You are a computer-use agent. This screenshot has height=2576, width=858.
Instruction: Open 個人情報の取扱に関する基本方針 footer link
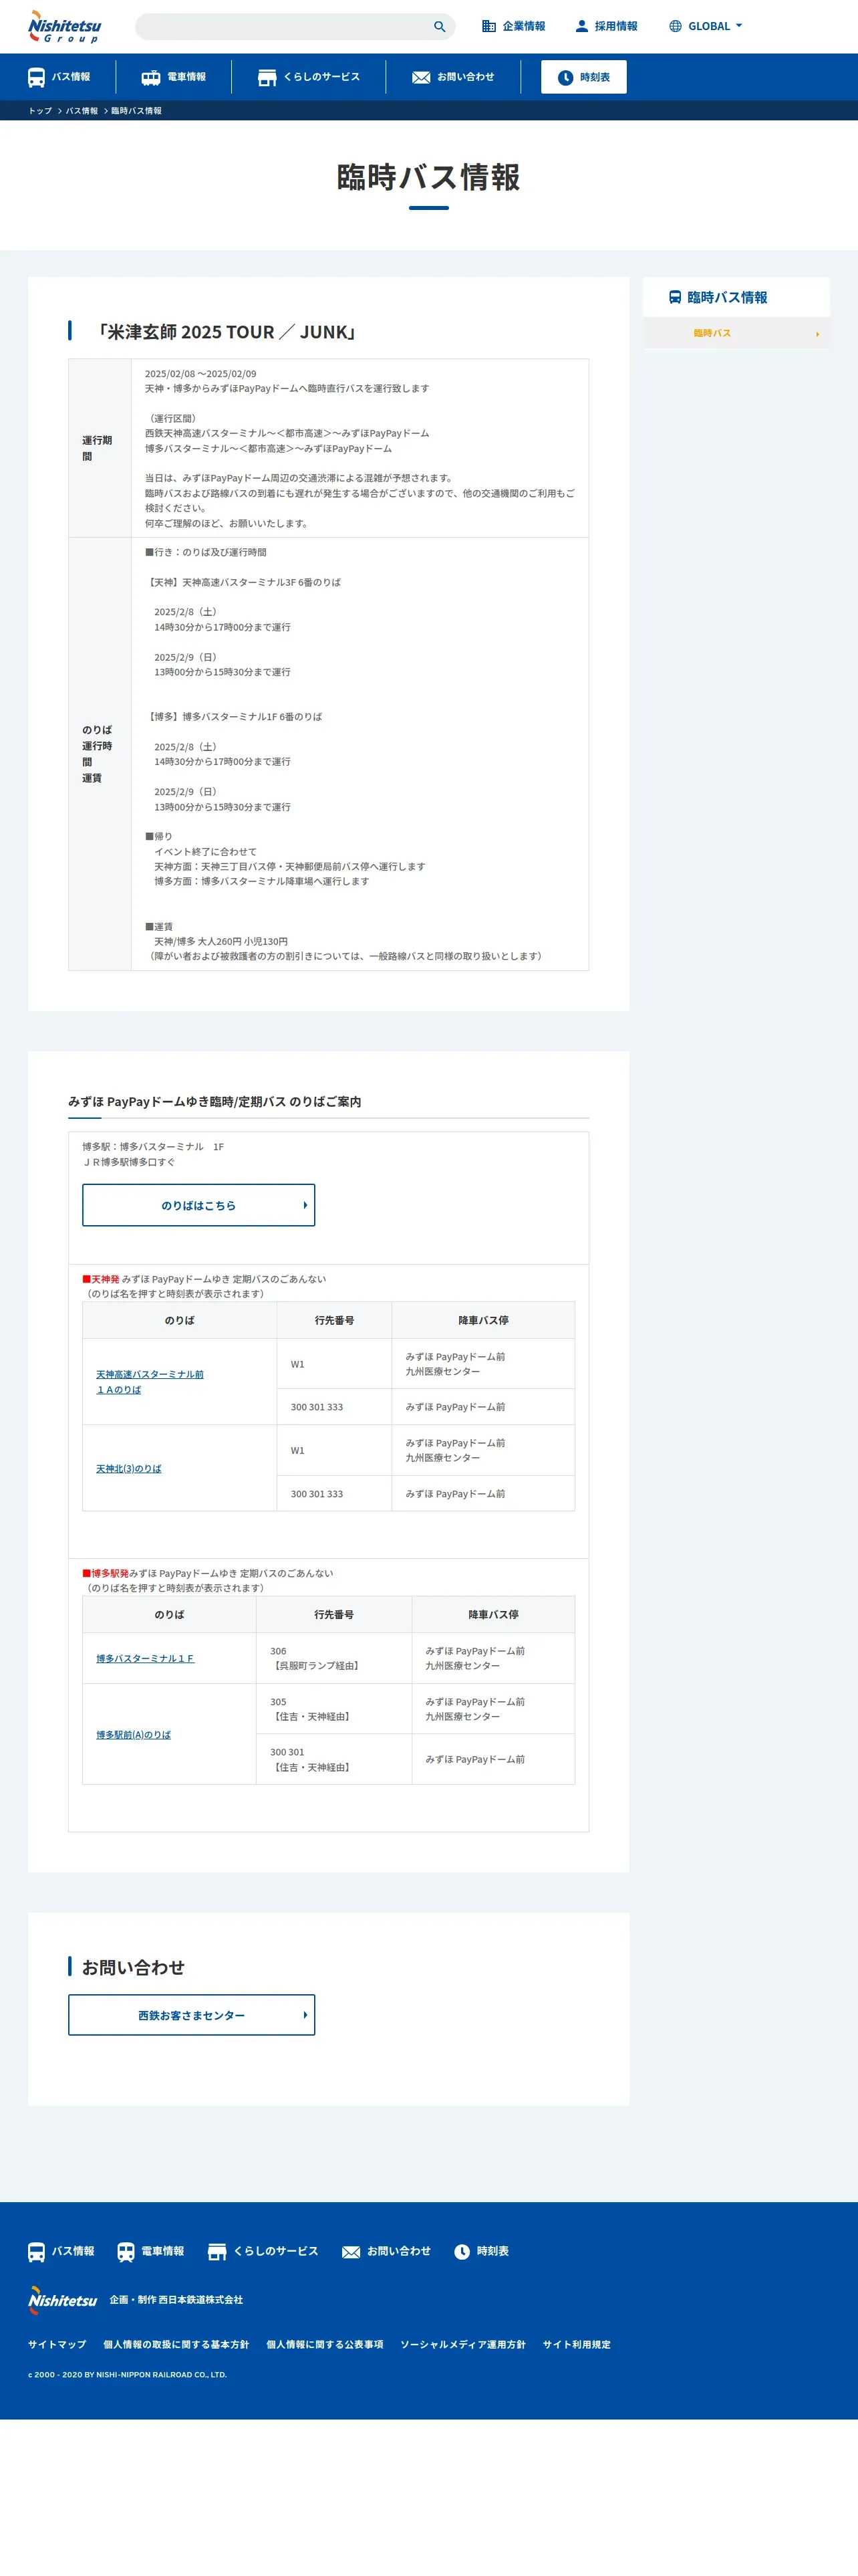pyautogui.click(x=176, y=2344)
